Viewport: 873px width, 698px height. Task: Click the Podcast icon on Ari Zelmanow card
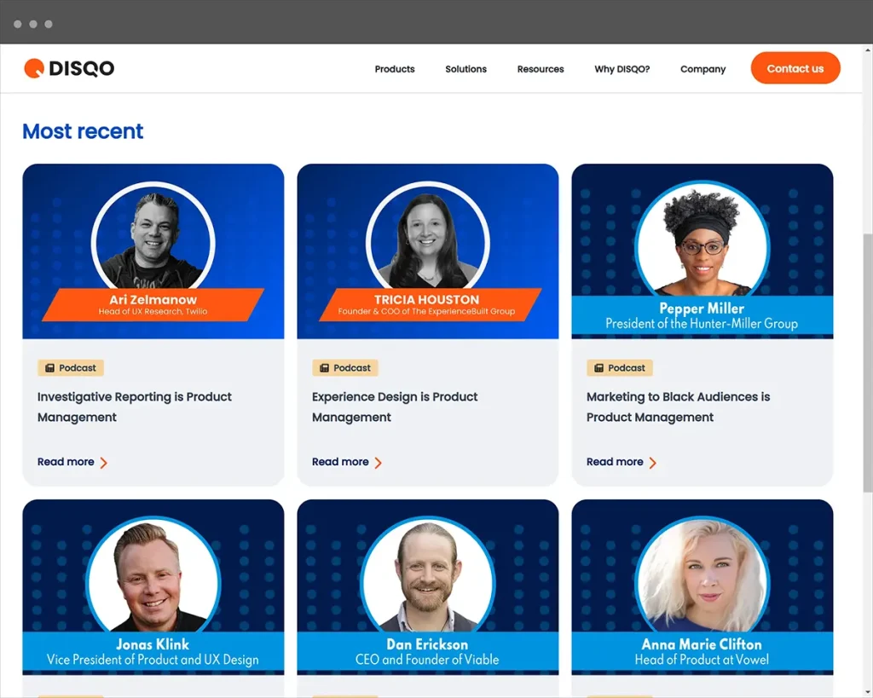click(x=50, y=368)
